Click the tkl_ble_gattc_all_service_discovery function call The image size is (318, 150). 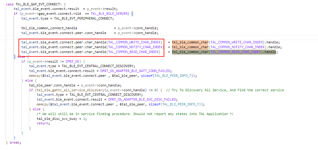68,90
